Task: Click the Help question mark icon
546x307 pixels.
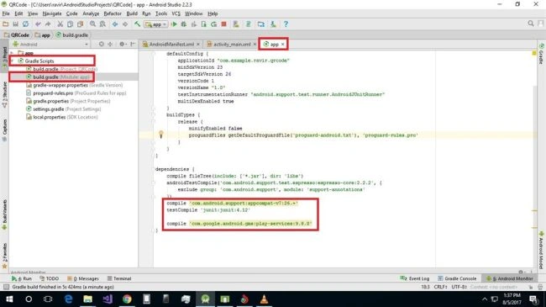Action: (x=286, y=24)
